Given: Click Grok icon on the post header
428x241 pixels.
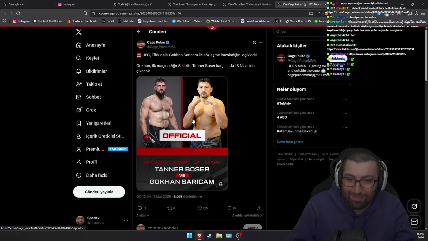Looking at the screenshot, I should 254,43.
